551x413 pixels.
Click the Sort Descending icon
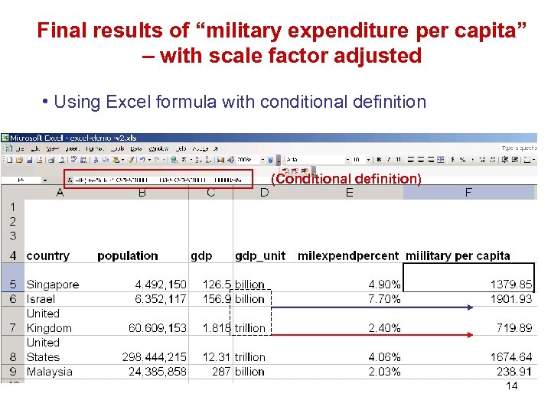click(208, 160)
